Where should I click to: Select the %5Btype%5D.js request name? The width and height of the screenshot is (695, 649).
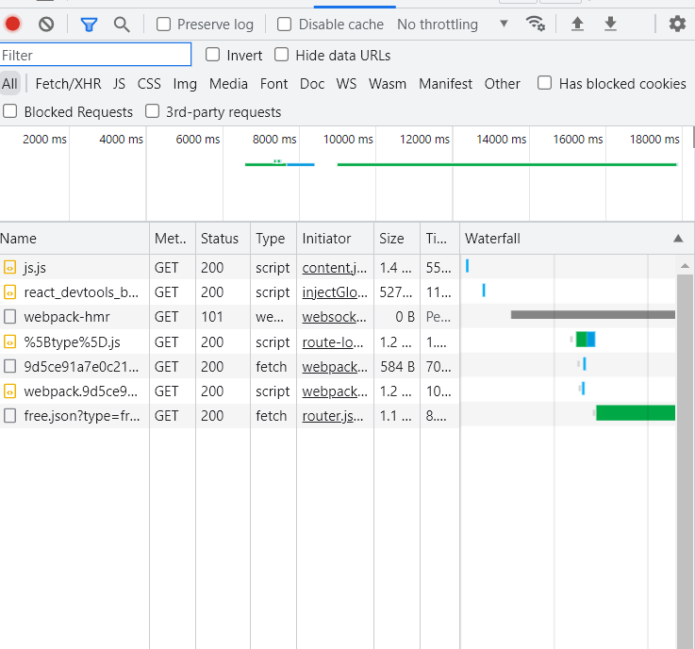click(72, 341)
